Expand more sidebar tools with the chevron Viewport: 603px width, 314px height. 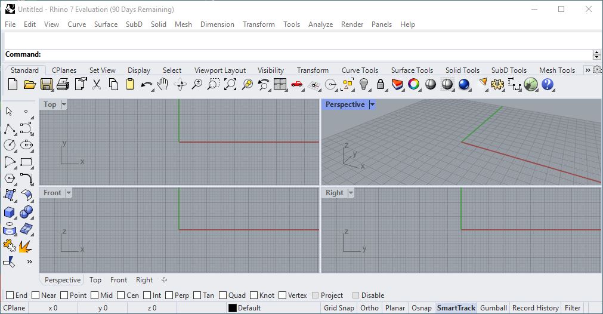tap(30, 262)
